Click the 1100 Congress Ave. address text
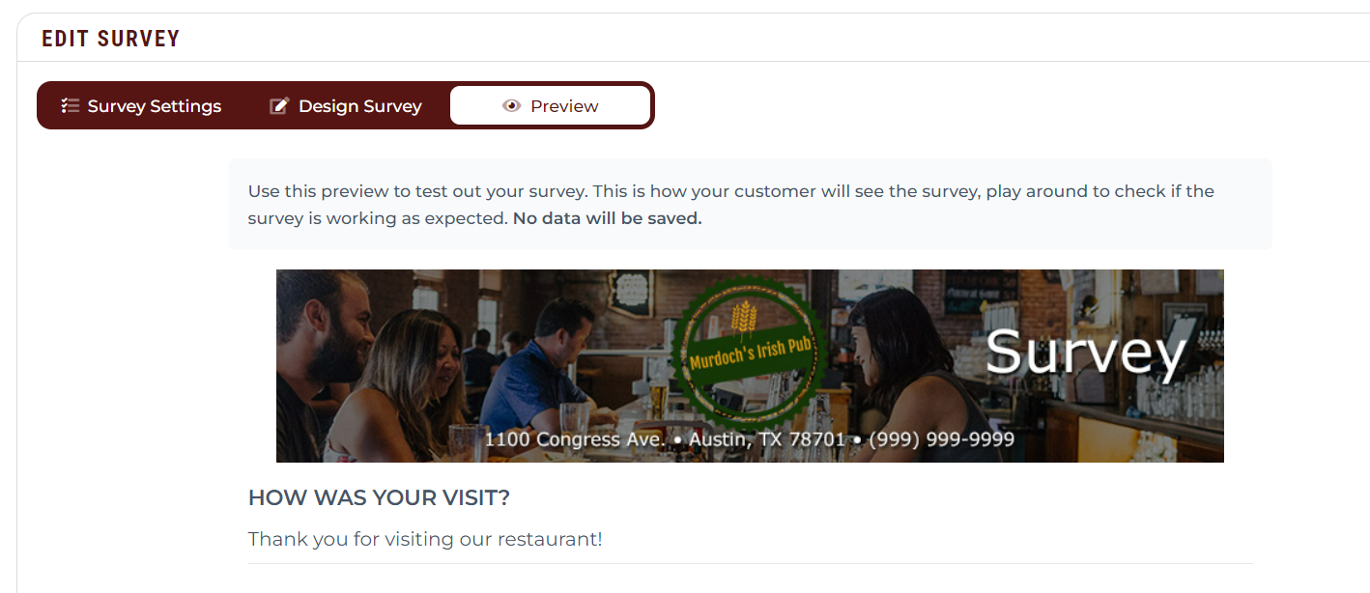This screenshot has height=593, width=1370. 575,439
